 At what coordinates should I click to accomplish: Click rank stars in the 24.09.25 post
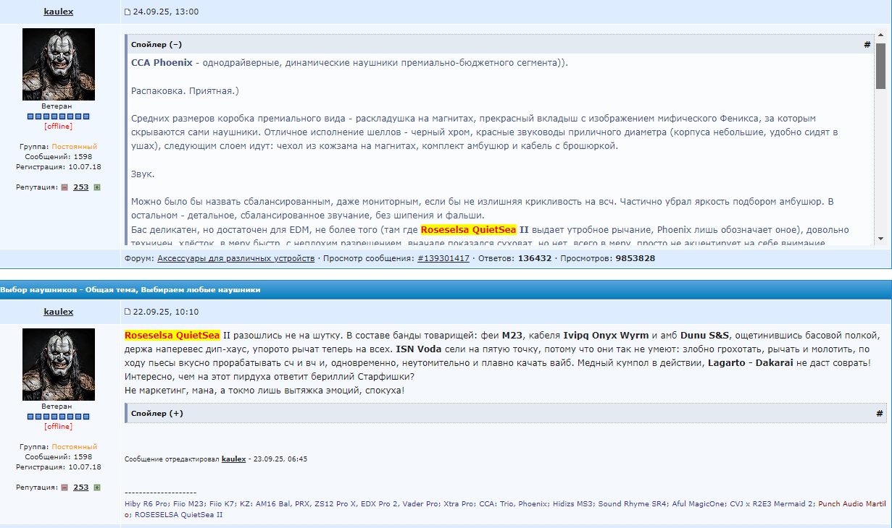59,116
